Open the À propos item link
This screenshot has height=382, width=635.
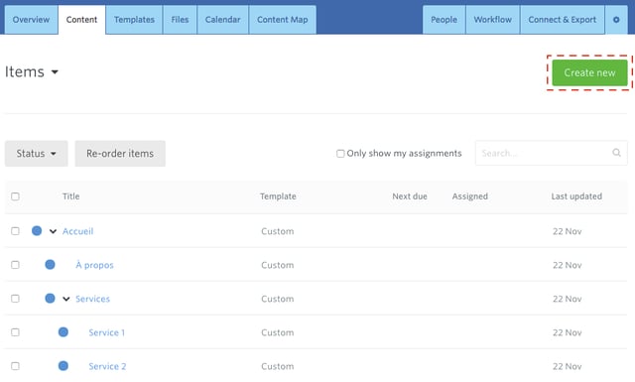pos(94,265)
